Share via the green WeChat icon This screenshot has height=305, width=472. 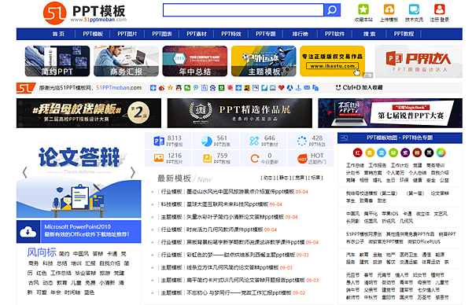coord(187,88)
